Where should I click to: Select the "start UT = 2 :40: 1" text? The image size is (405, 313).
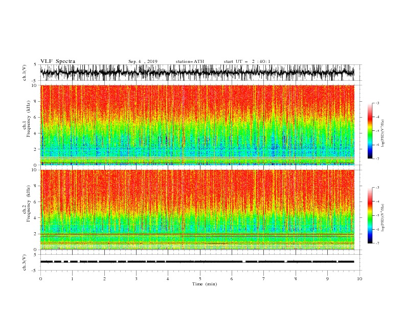click(x=247, y=61)
